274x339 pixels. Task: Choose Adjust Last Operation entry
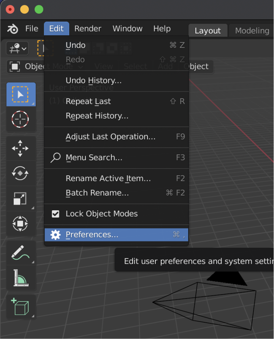click(x=116, y=137)
